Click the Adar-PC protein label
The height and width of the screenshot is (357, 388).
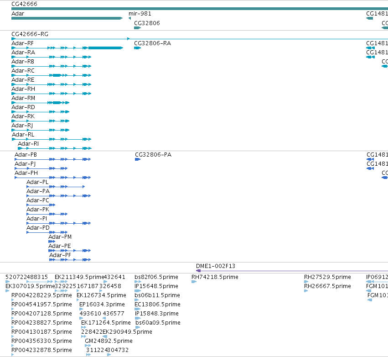(38, 200)
